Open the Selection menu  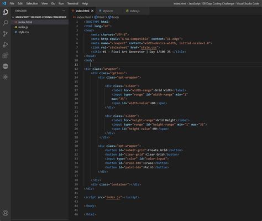(x=32, y=3)
